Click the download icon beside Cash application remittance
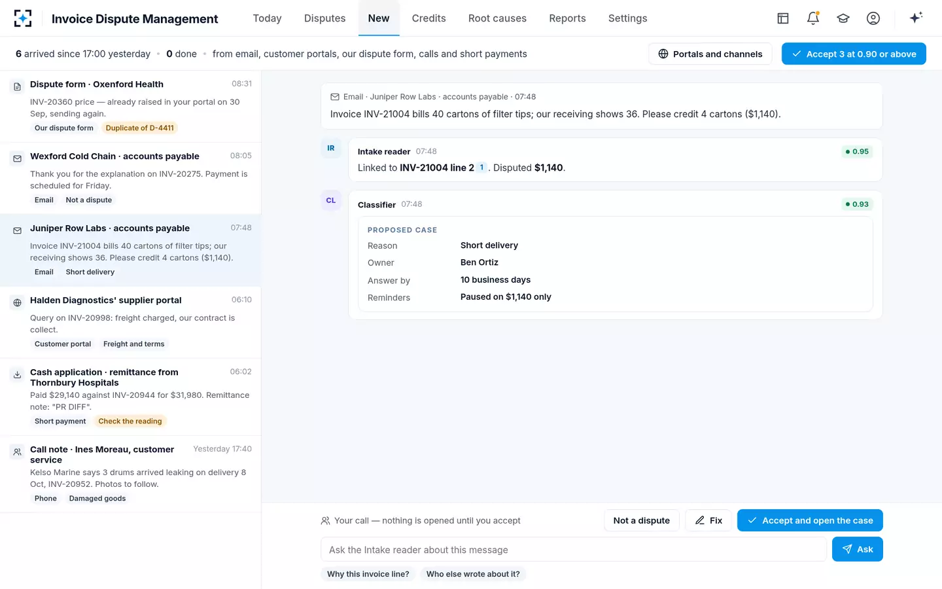This screenshot has width=942, height=589. point(18,374)
